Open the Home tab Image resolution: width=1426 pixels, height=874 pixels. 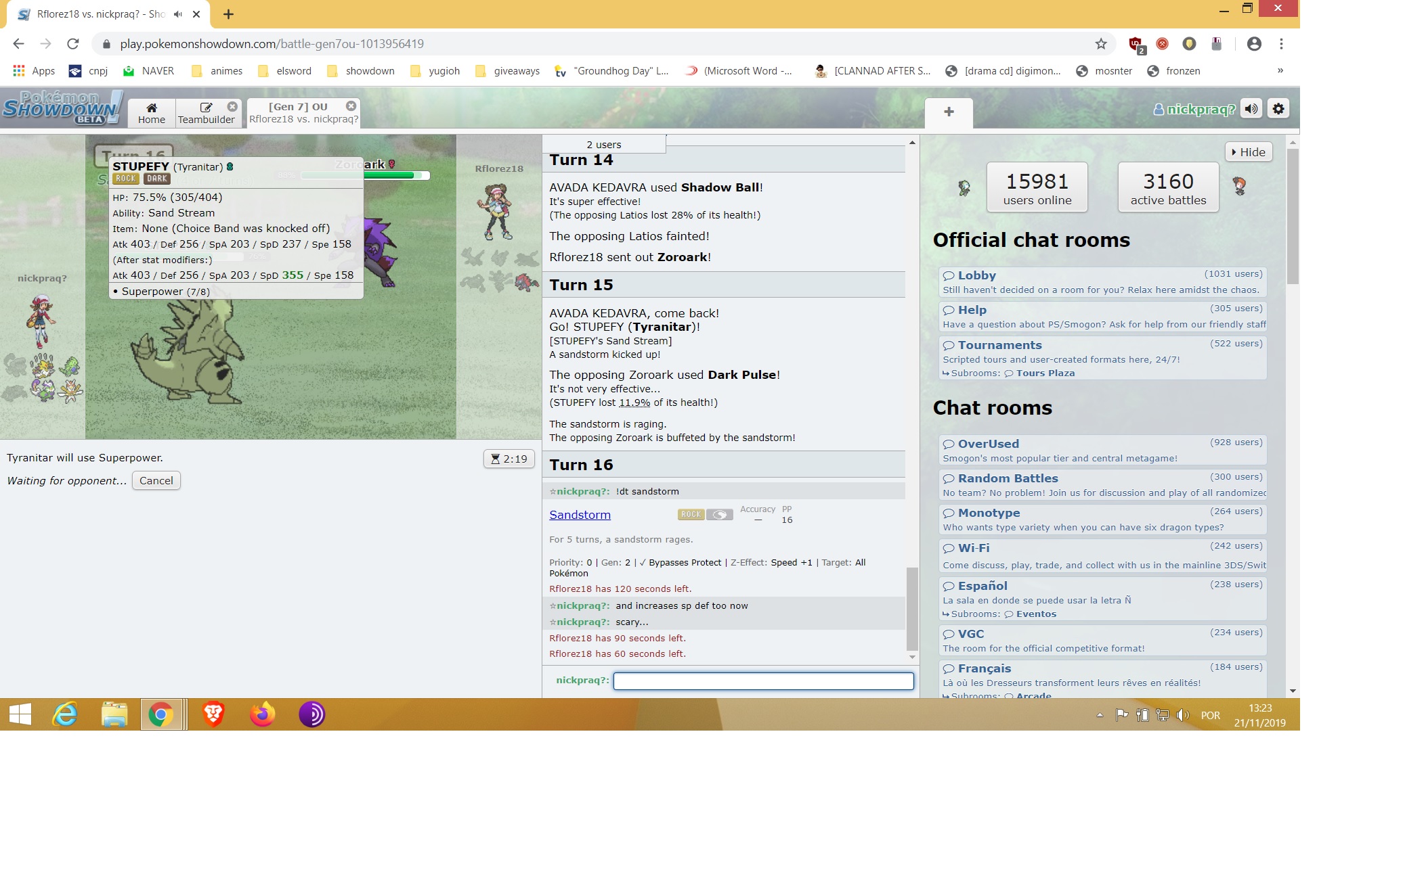(x=152, y=113)
